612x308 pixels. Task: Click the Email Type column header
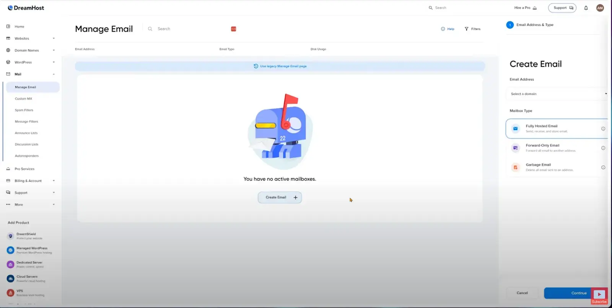(227, 49)
